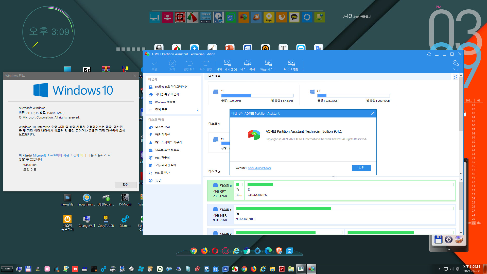Launch the Player icon in top launcher
487x274 pixels.
[x=269, y=17]
